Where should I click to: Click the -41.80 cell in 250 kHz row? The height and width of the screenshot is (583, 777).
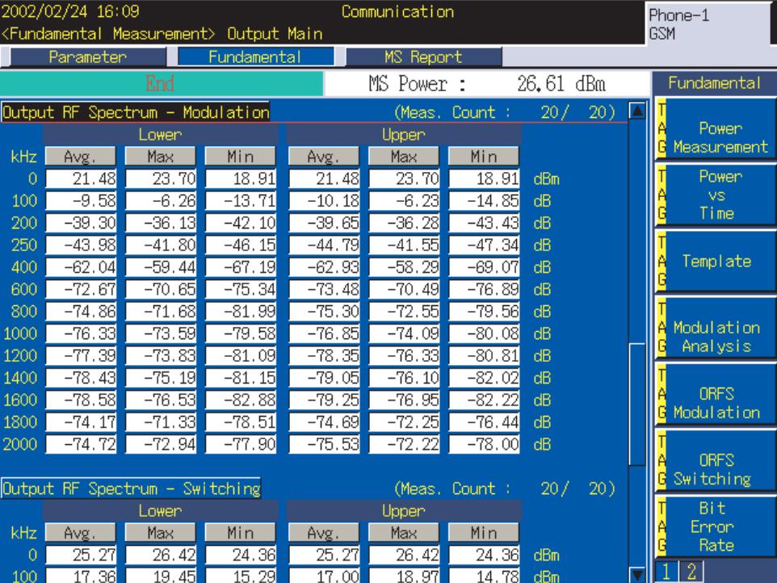tap(161, 245)
